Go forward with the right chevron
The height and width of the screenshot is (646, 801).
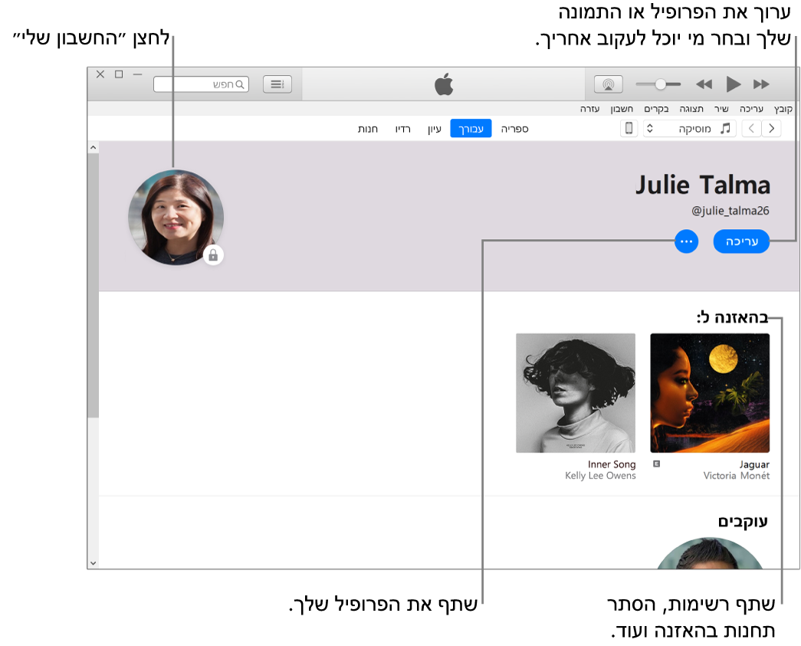pyautogui.click(x=771, y=128)
